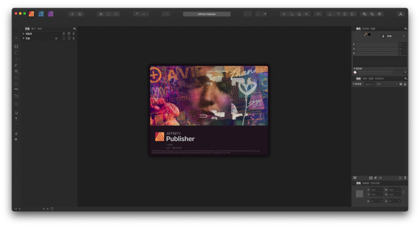Toggle spread layout icon in 页面 row

(x=57, y=38)
